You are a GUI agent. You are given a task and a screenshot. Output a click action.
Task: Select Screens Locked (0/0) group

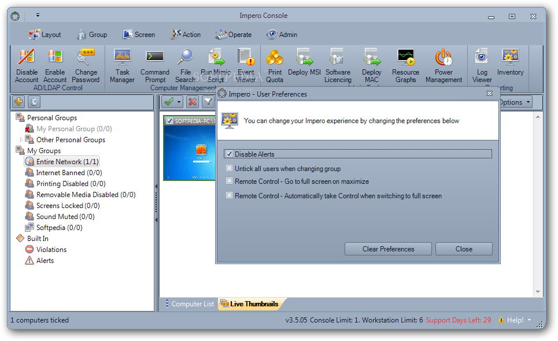pyautogui.click(x=62, y=206)
